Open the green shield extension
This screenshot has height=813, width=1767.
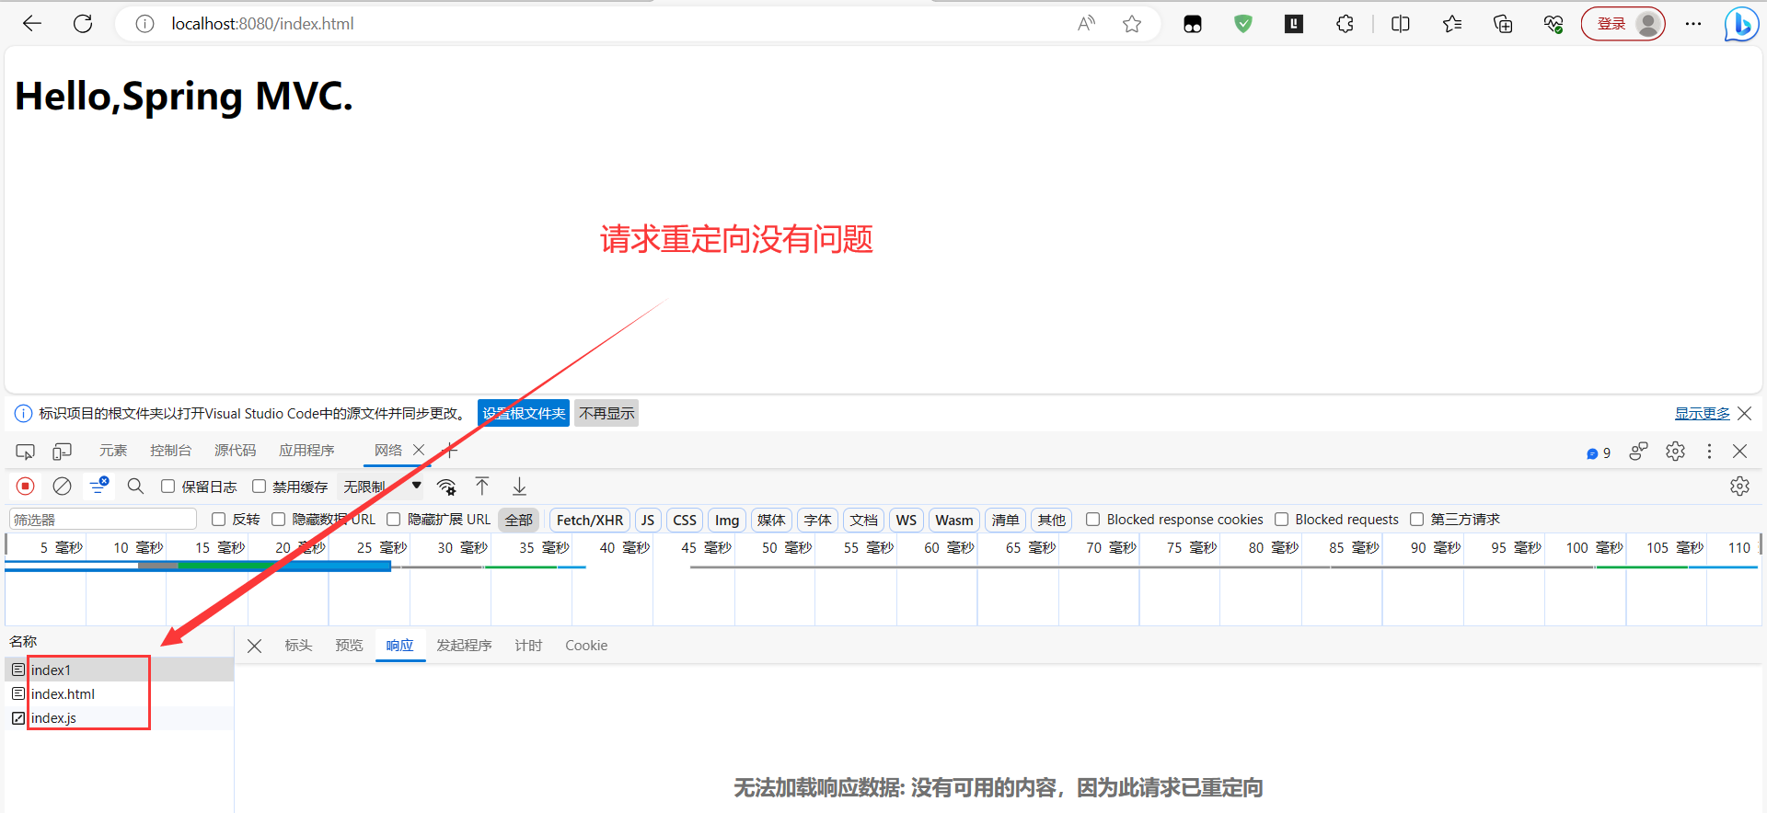tap(1243, 24)
